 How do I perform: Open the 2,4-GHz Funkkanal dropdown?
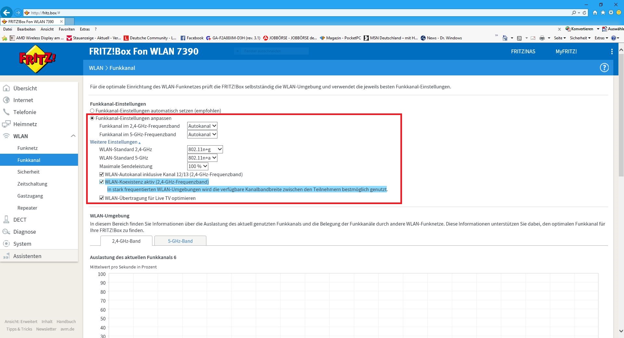click(x=202, y=126)
